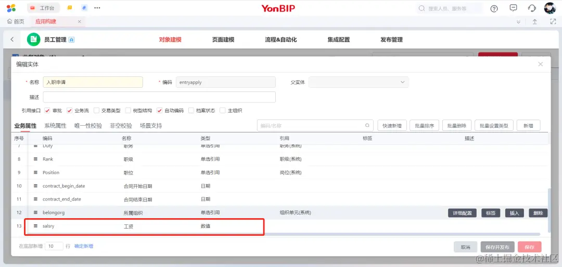Screen dimensions: 562x267
Task: Open the 父实体 dropdown
Action: pyautogui.click(x=359, y=82)
